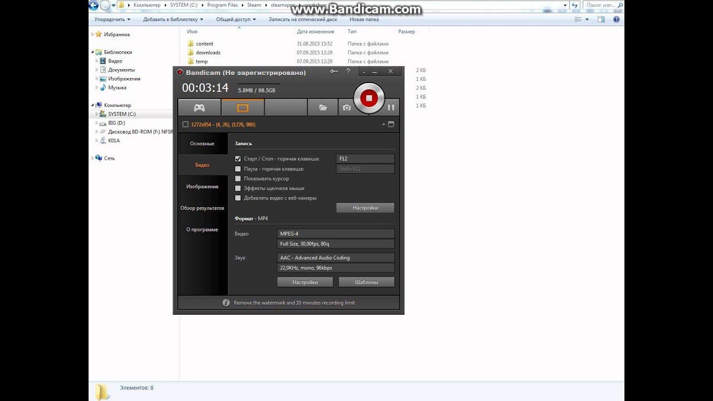Click Новая папка in Explorer toolbar
The image size is (713, 401).
364,19
